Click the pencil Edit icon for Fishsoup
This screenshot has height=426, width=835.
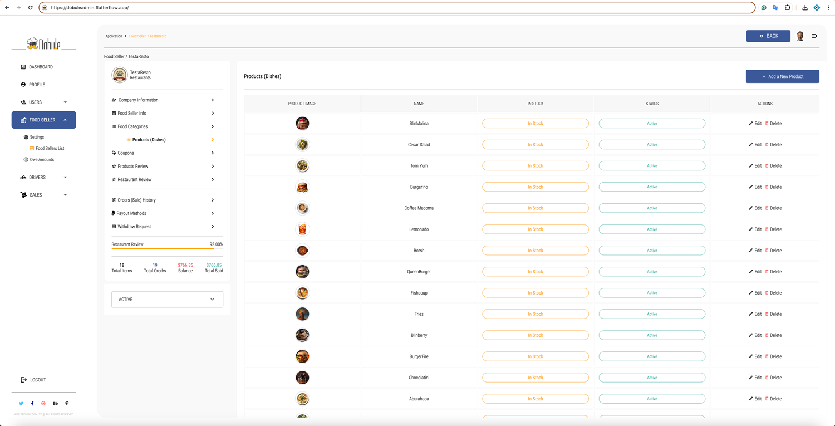(x=750, y=292)
